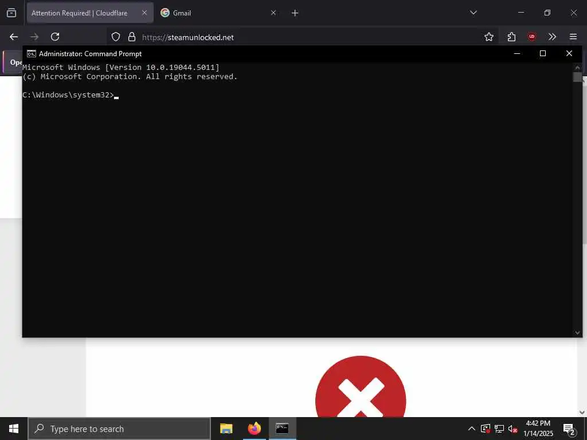Expand the list all tabs chevron
The height and width of the screenshot is (440, 587).
click(x=473, y=13)
